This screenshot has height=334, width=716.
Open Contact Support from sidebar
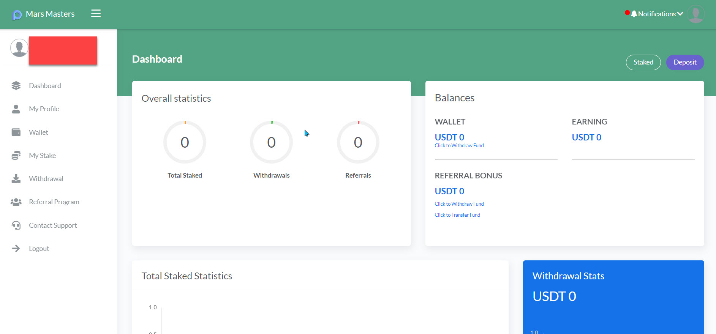pos(53,225)
